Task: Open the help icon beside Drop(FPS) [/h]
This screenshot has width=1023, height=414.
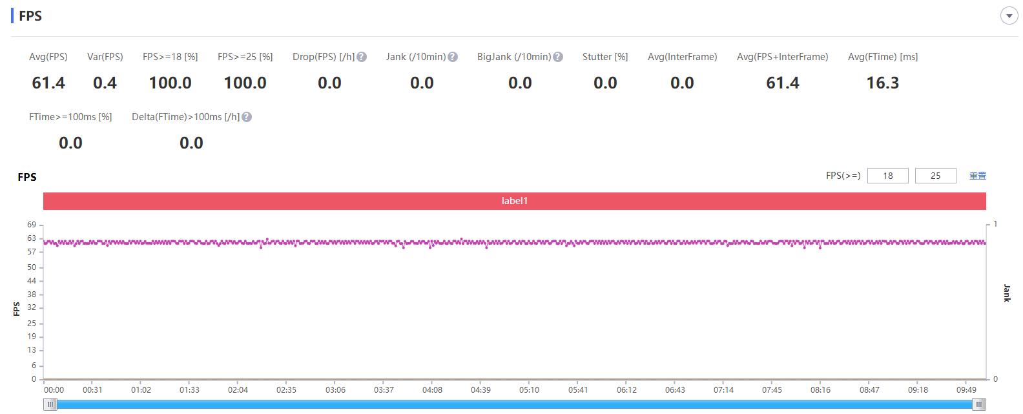Action: [x=362, y=57]
